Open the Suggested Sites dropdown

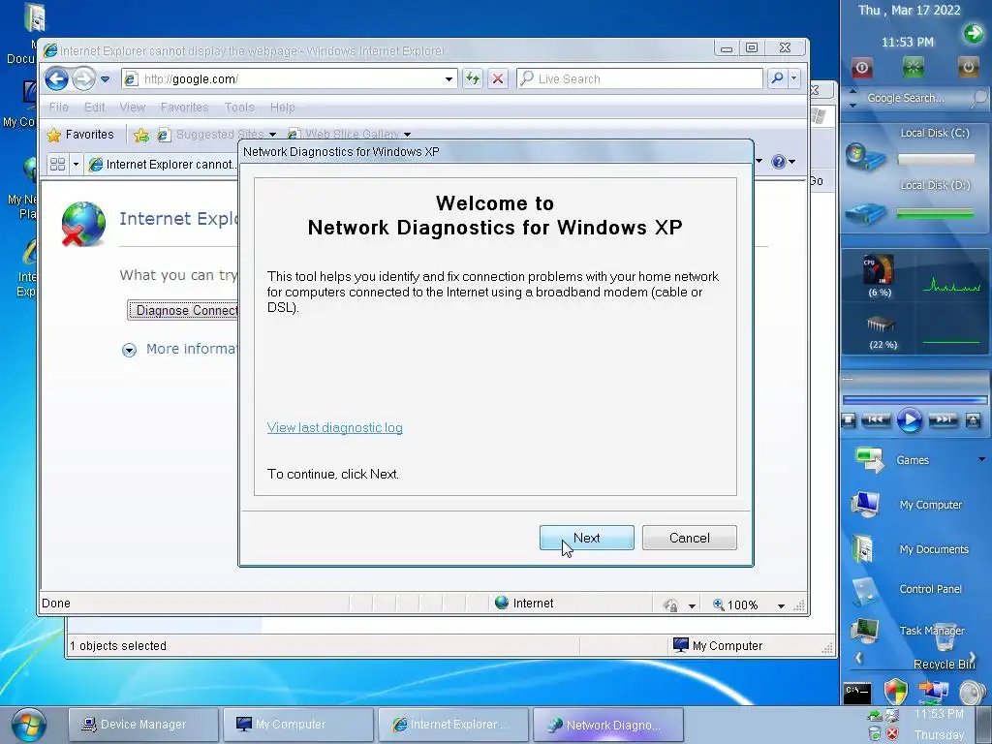[x=272, y=135]
